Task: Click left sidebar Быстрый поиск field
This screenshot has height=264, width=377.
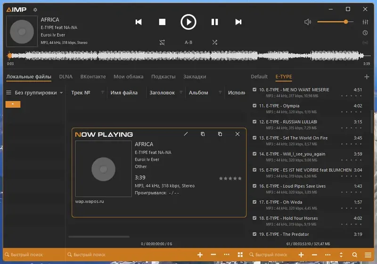Action: [34, 255]
